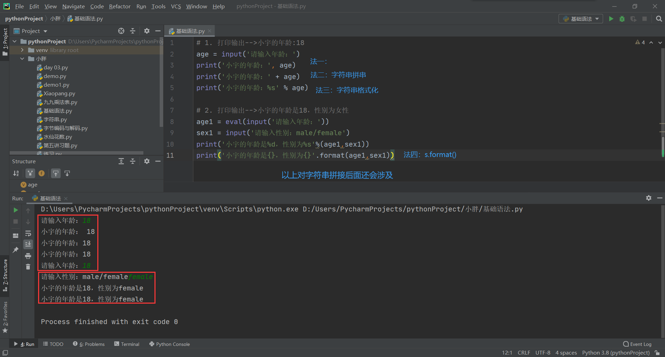Expand all icon in Structure panel header
This screenshot has height=357, width=665.
121,161
